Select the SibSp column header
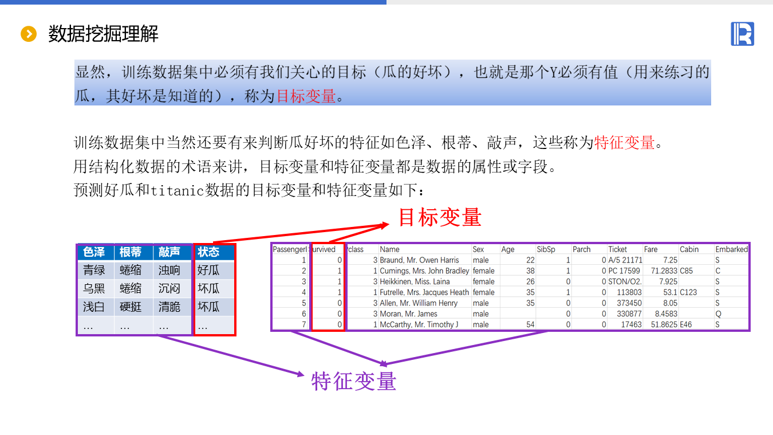This screenshot has height=435, width=773. coord(546,249)
